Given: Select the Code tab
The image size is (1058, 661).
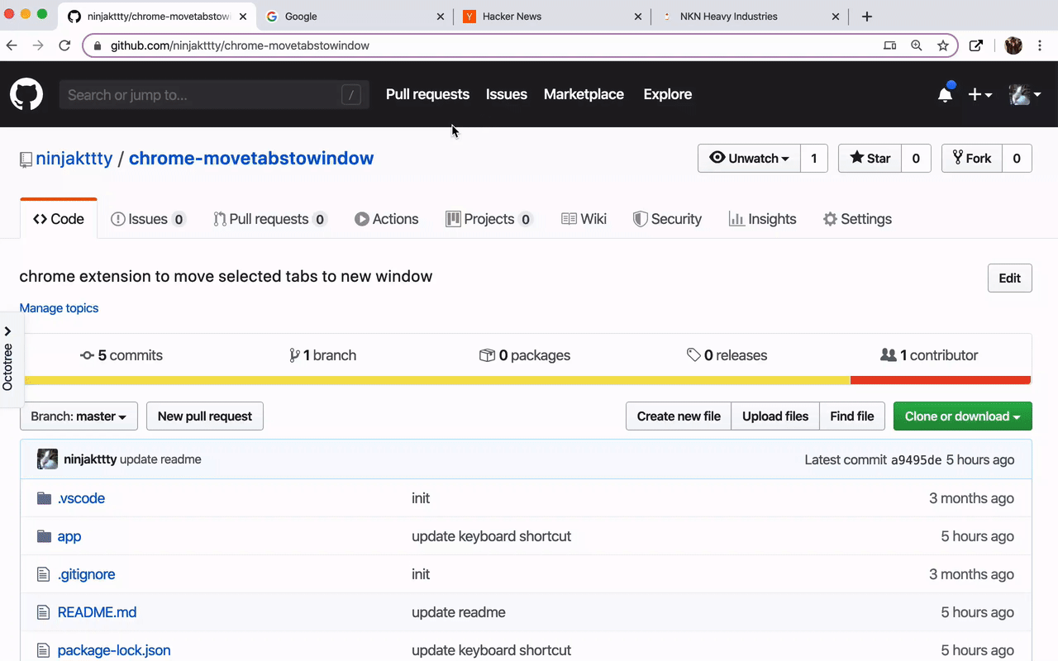Looking at the screenshot, I should coord(59,219).
